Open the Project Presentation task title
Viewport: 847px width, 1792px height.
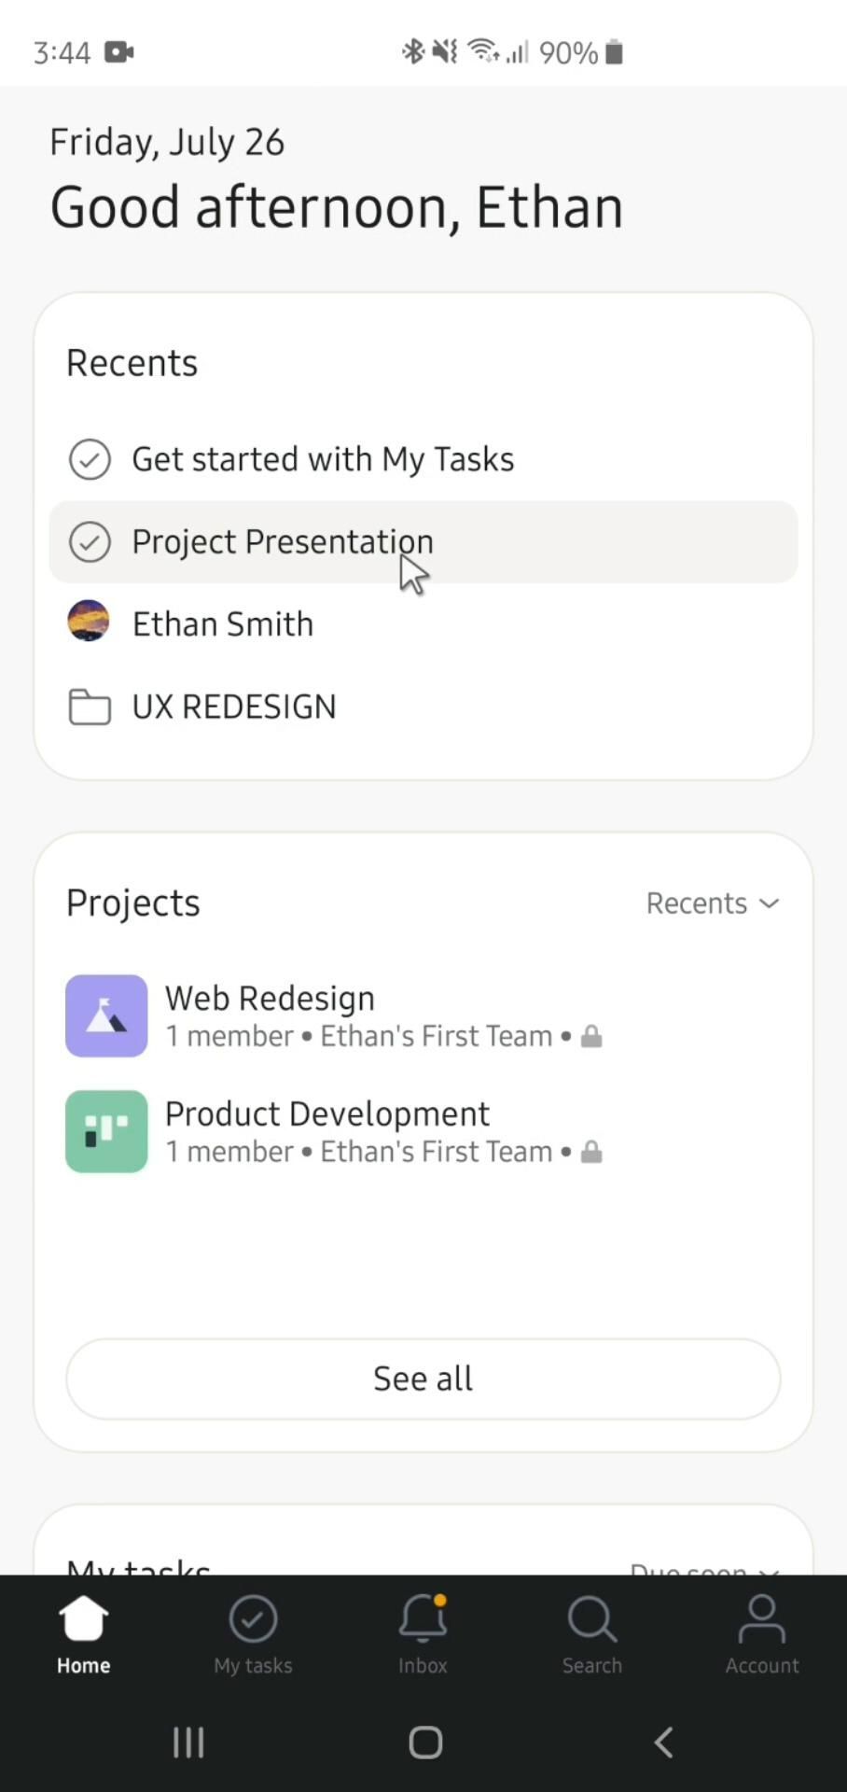point(282,542)
